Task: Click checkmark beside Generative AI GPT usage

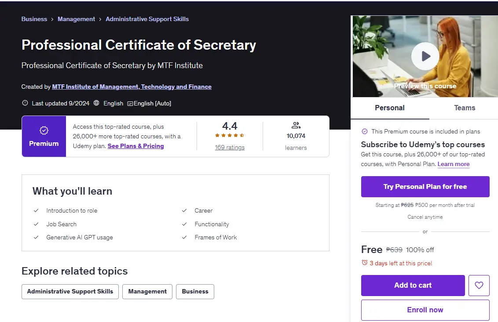Action: 36,237
